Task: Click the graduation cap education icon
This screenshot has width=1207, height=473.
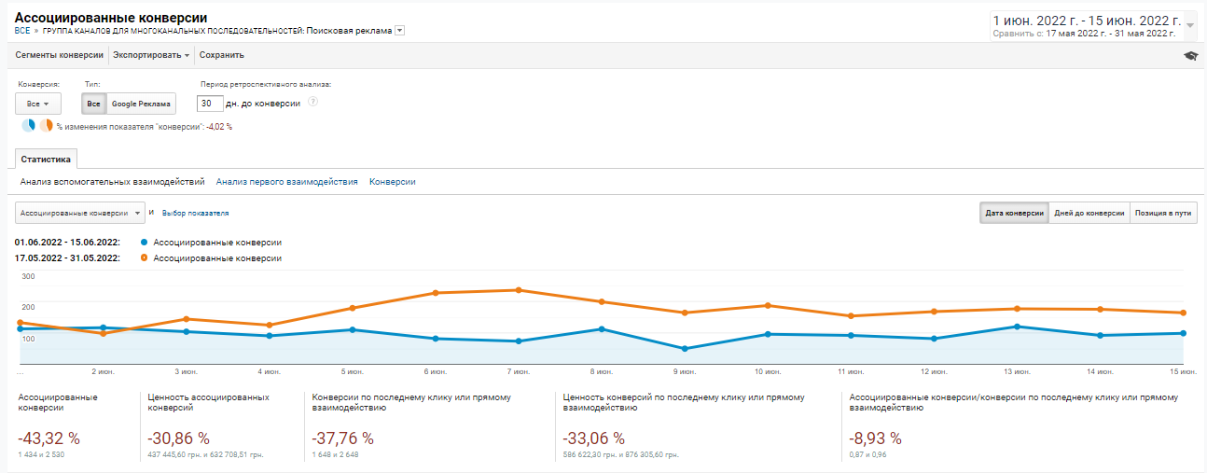Action: point(1190,56)
